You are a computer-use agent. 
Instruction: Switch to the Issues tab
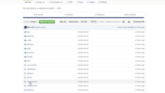point(40,2)
